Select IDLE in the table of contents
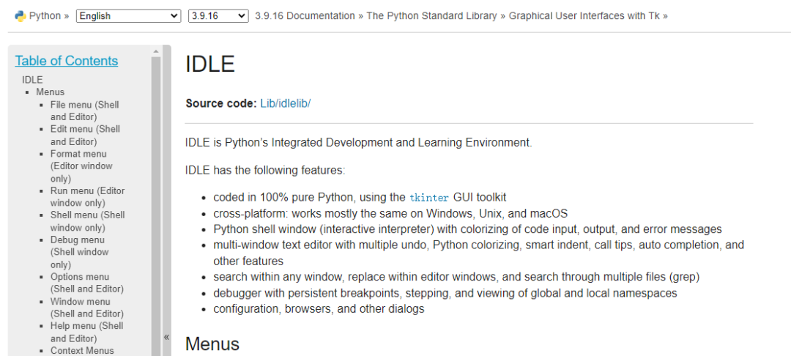Screen dimensions: 791x356 click(32, 80)
